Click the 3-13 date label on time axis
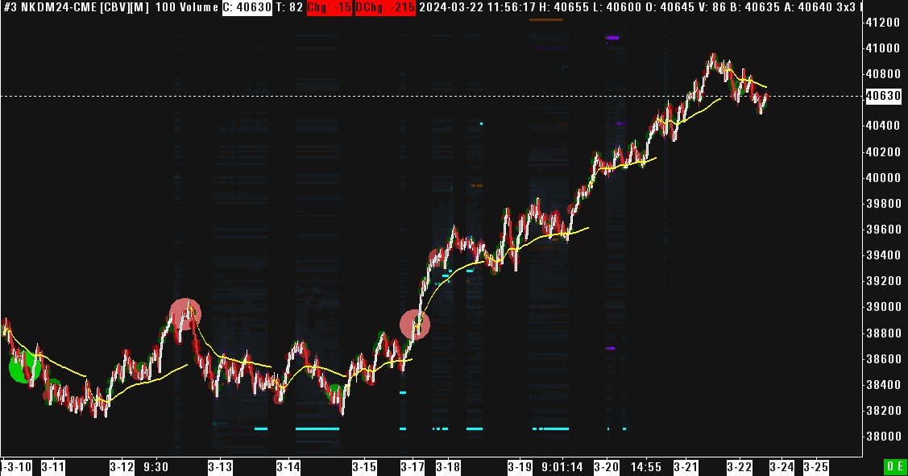 (220, 466)
